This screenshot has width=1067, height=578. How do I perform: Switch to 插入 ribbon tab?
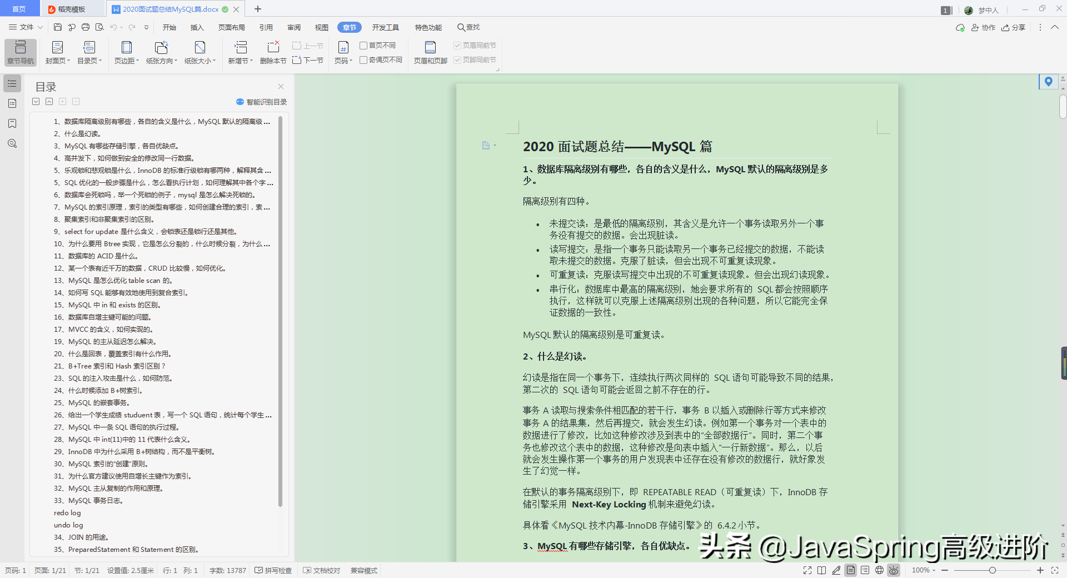[197, 27]
